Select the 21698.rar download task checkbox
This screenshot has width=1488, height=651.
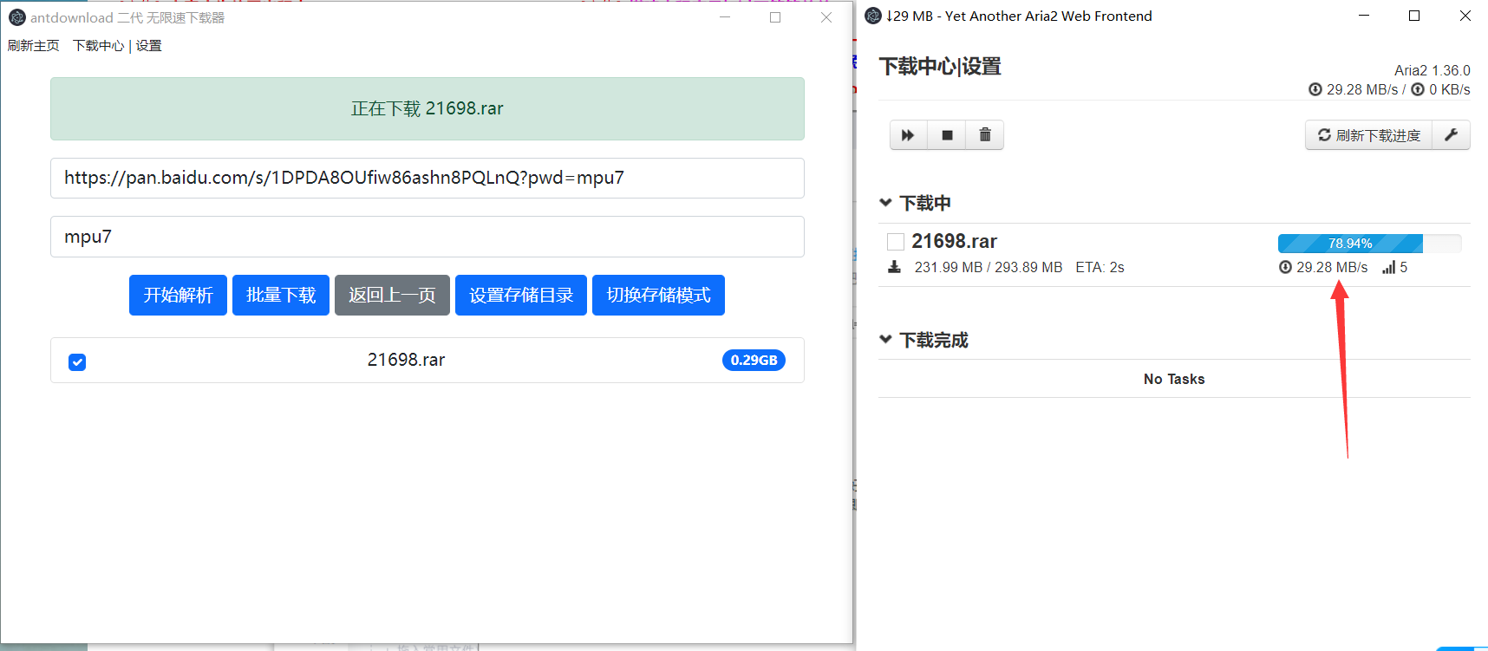pyautogui.click(x=896, y=242)
